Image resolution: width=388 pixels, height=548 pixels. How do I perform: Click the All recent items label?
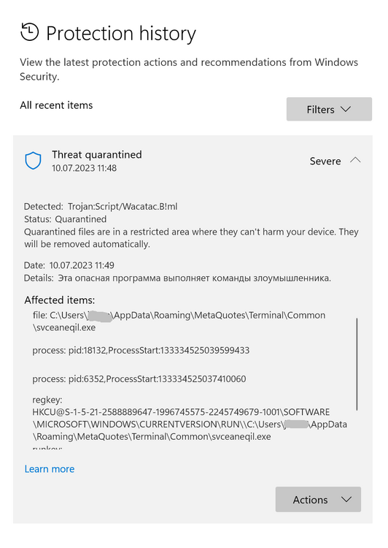(56, 105)
